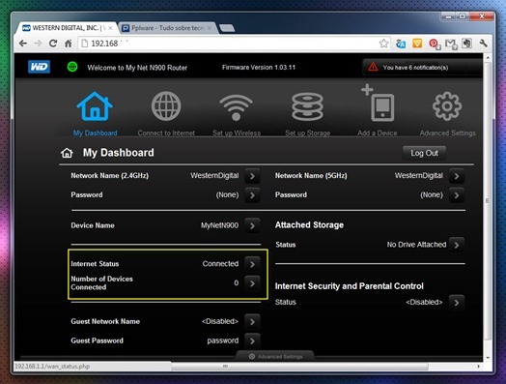
Task: Bookmark the page with the star icon
Action: (x=383, y=44)
